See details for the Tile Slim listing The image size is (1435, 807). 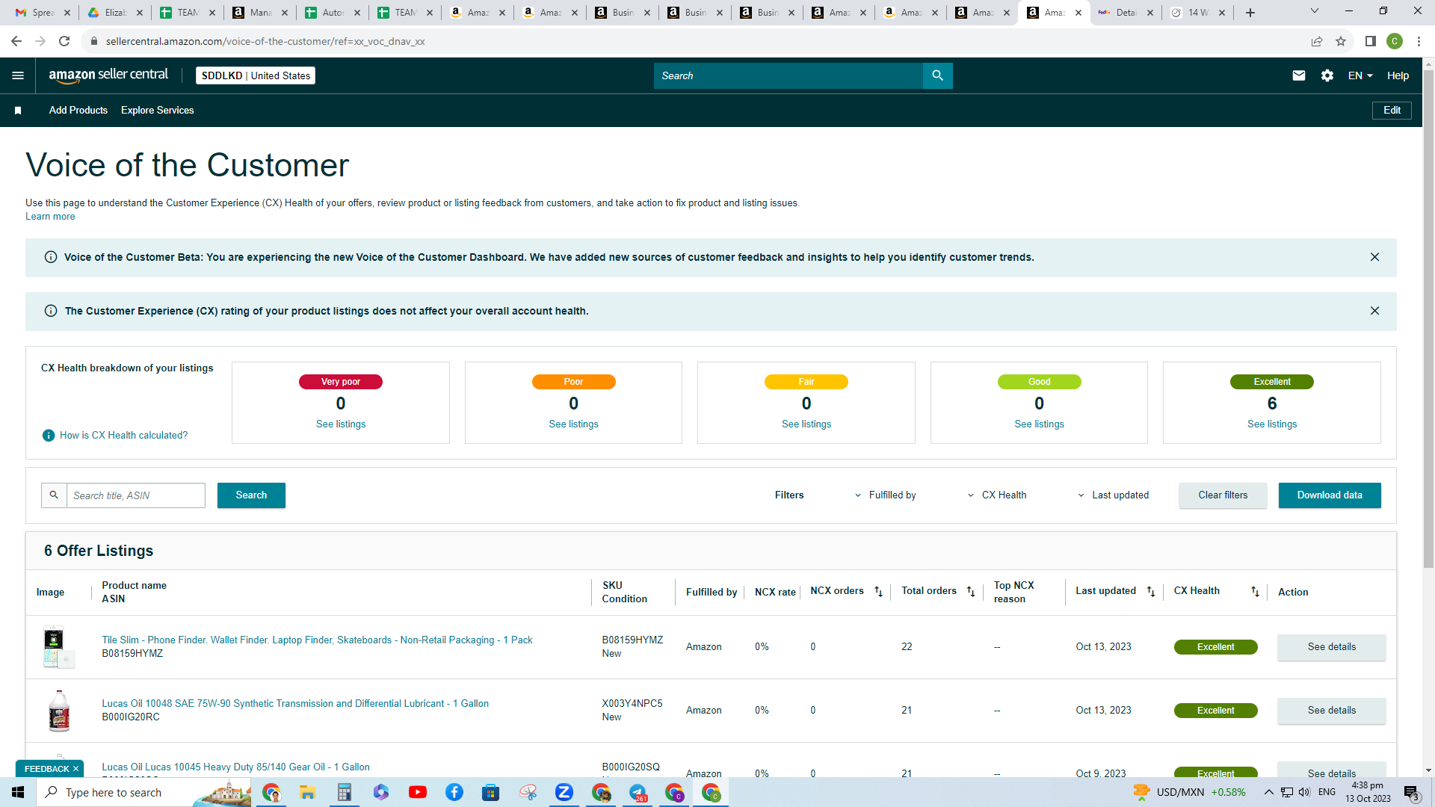tap(1331, 647)
